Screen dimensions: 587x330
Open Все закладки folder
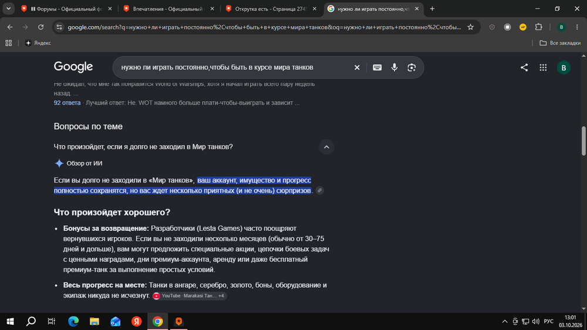(560, 43)
